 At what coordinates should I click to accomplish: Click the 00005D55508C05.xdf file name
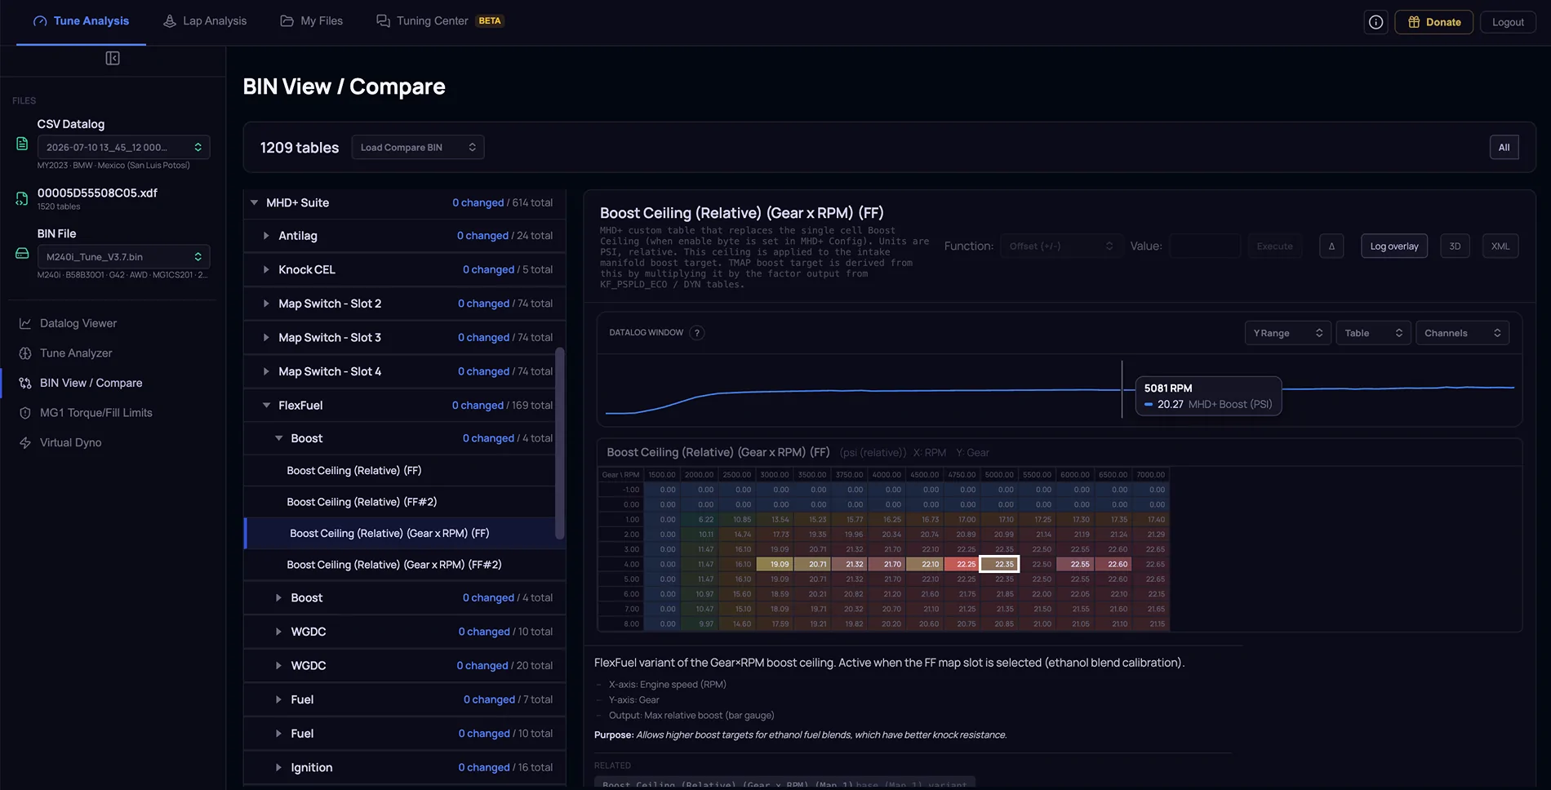pyautogui.click(x=97, y=193)
